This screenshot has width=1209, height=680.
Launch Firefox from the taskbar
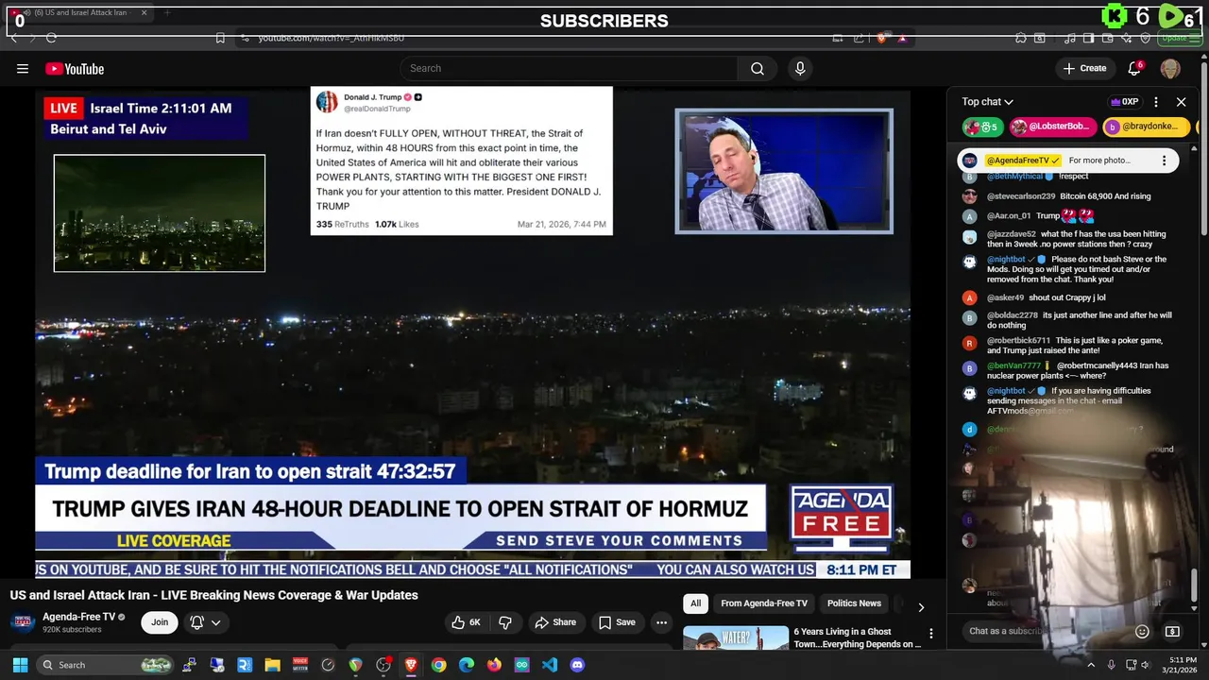[x=494, y=665]
